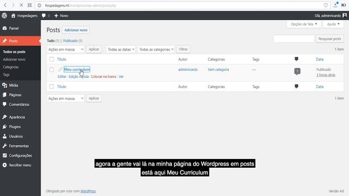Image resolution: width=349 pixels, height=196 pixels.
Task: Toggle select-all checkbox in table footer
Action: [x=52, y=87]
